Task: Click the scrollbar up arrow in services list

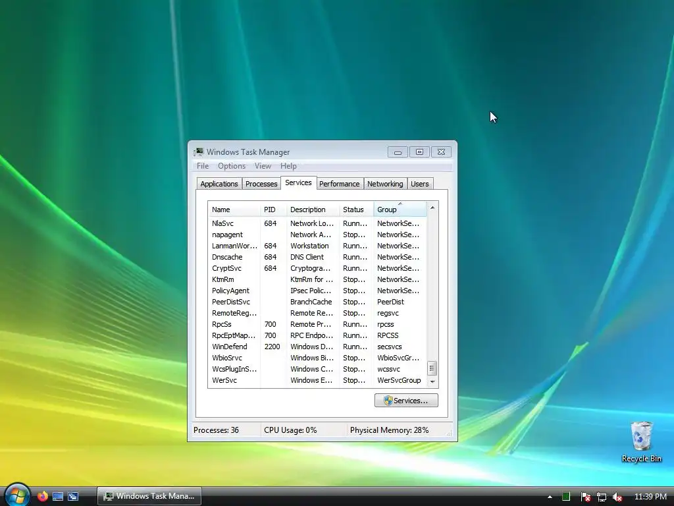Action: click(x=432, y=208)
